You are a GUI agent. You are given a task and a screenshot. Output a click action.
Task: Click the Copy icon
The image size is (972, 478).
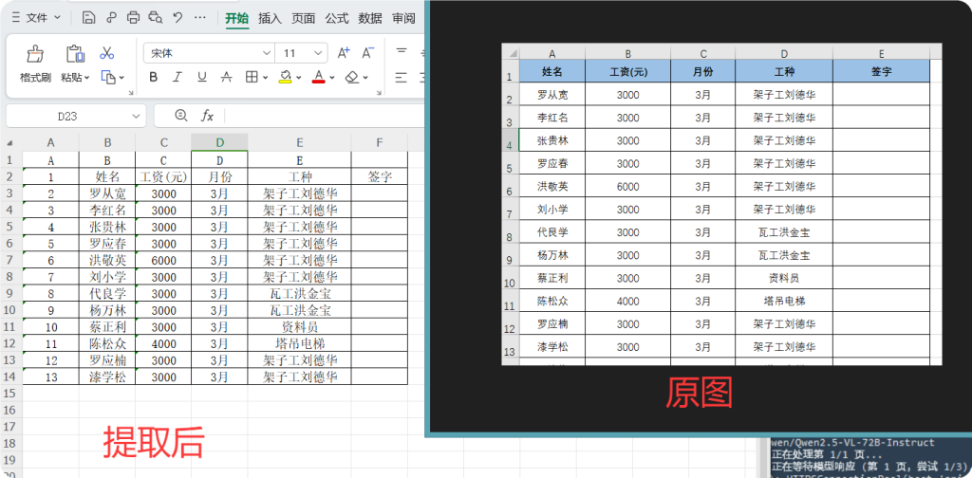click(108, 78)
